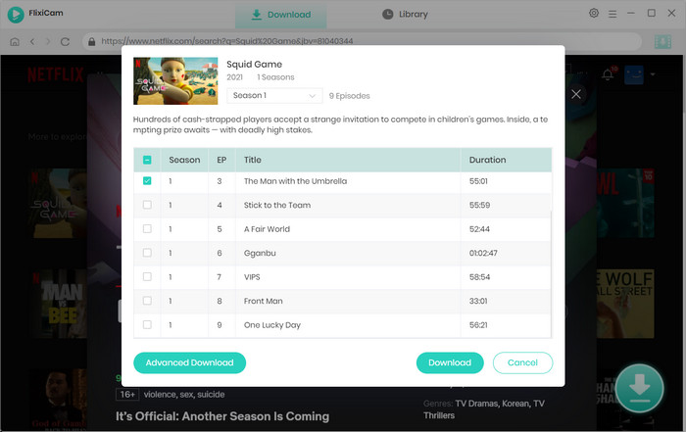This screenshot has width=686, height=432.
Task: Click the '16+' maturity rating badge
Action: tap(127, 395)
